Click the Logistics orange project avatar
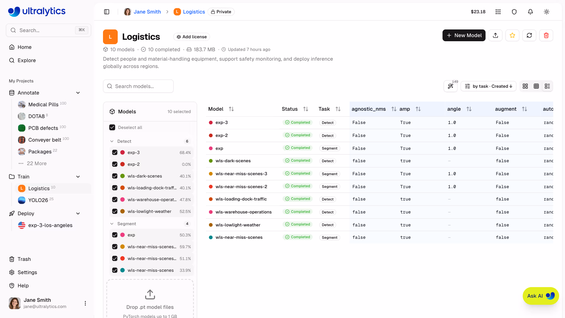 click(x=110, y=37)
